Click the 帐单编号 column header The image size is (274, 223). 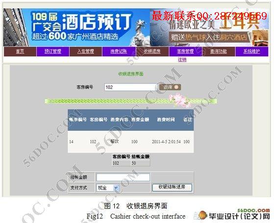[78, 120]
